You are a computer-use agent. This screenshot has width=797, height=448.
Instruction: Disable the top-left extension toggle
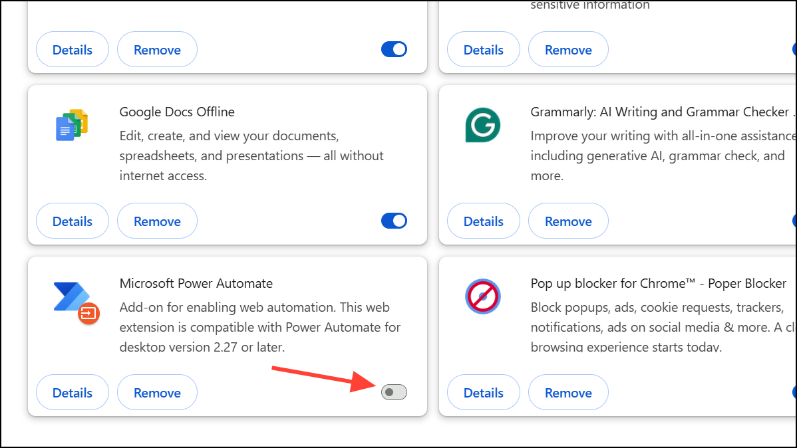(x=394, y=49)
